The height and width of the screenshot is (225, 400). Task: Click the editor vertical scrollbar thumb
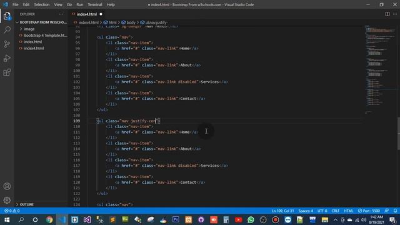(399, 133)
